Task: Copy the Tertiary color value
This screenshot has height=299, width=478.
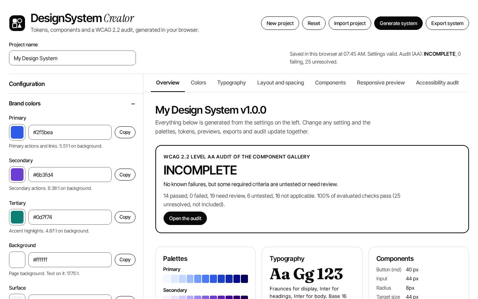Action: pos(125,217)
